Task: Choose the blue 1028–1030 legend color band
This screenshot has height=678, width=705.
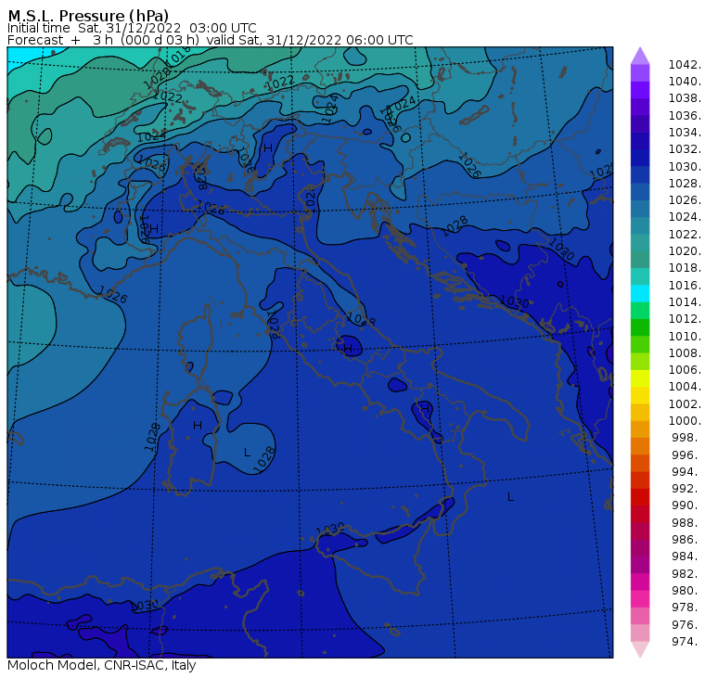Action: 640,175
